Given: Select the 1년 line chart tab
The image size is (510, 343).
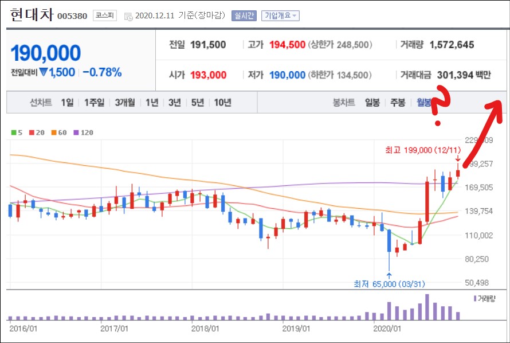Looking at the screenshot, I should 152,103.
